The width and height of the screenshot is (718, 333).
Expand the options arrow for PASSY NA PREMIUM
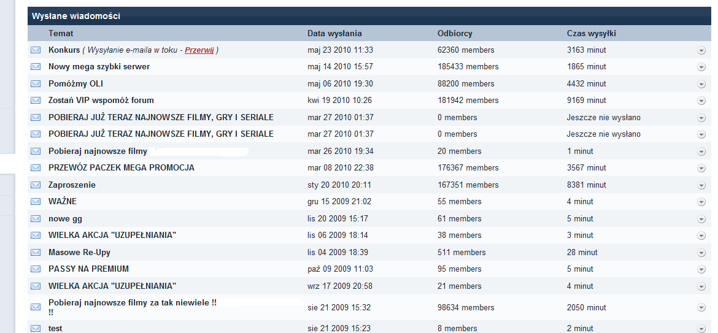pos(701,269)
